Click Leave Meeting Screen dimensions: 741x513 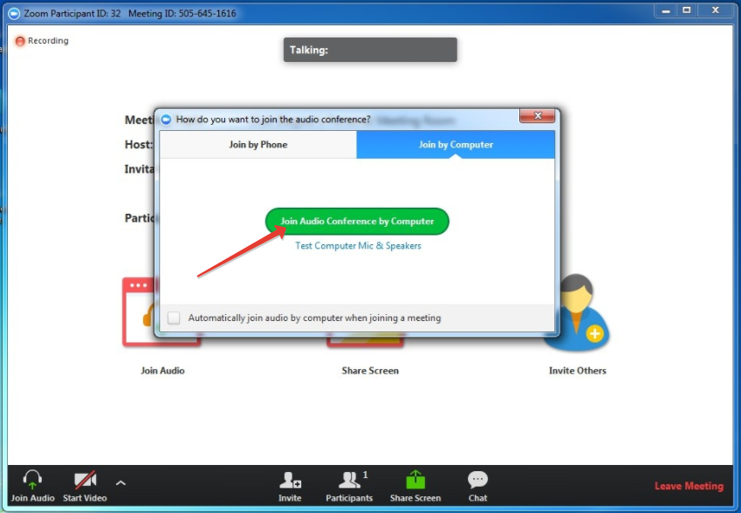[x=689, y=486]
